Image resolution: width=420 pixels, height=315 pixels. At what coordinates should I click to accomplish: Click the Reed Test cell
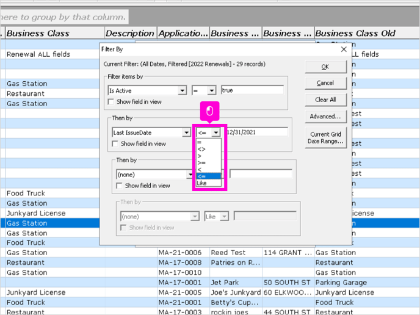tap(236, 253)
